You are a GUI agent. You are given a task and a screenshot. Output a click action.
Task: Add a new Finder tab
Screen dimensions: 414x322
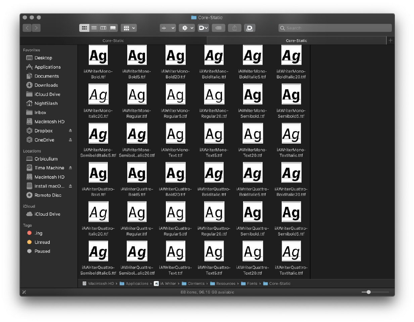(x=390, y=41)
